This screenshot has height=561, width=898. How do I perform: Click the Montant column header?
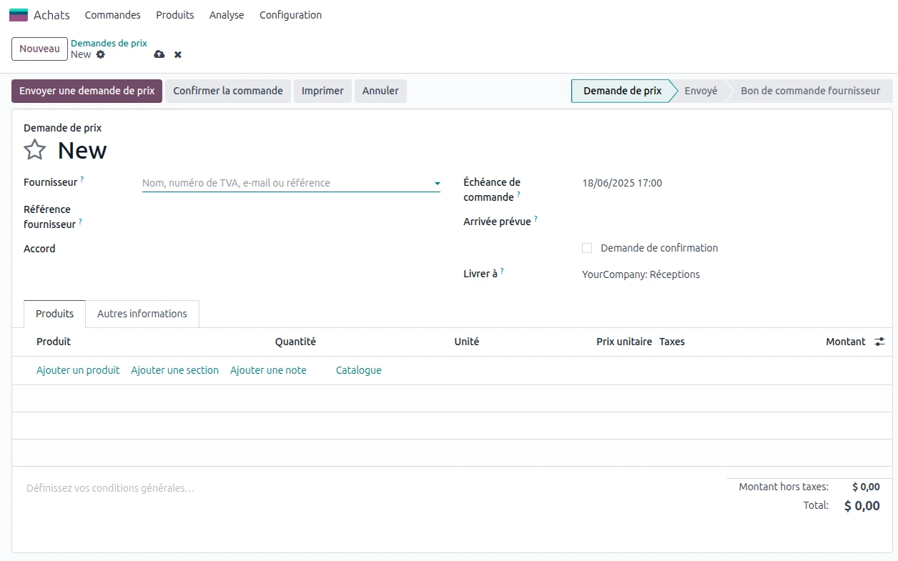(846, 342)
